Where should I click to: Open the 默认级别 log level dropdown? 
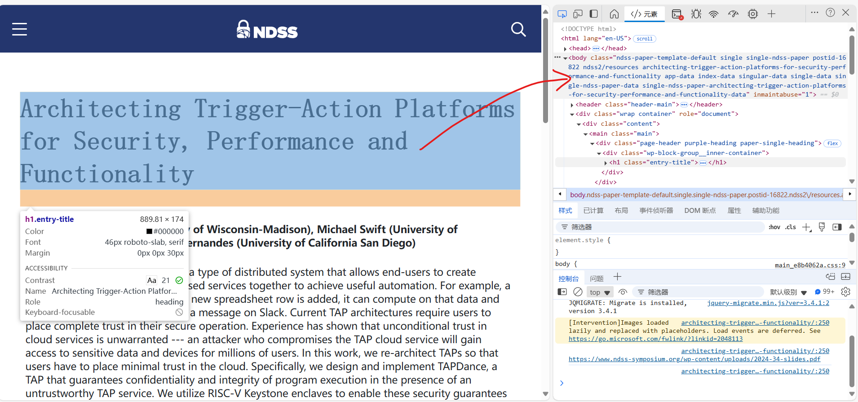coord(788,292)
